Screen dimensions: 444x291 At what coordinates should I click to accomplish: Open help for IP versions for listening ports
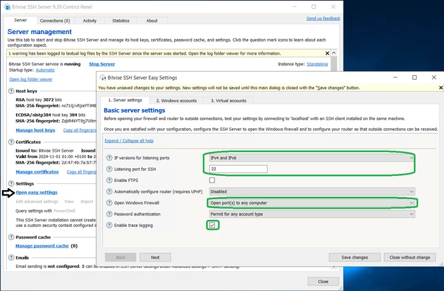(109, 157)
